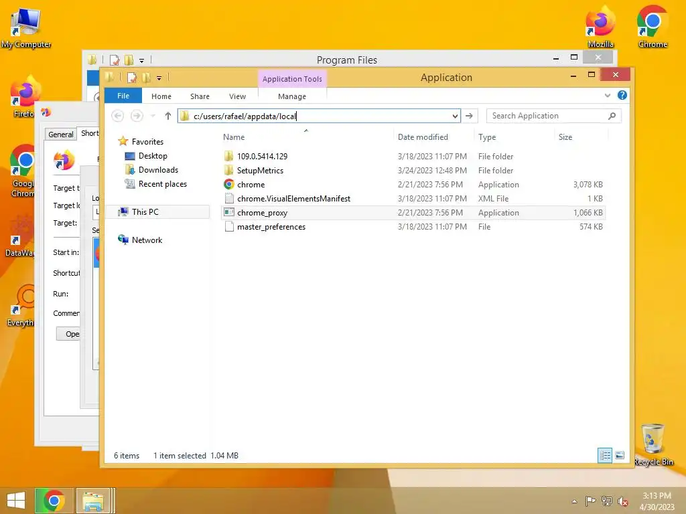Select the Application Tools contextual tab
Screen dimensions: 686x514
(292, 79)
